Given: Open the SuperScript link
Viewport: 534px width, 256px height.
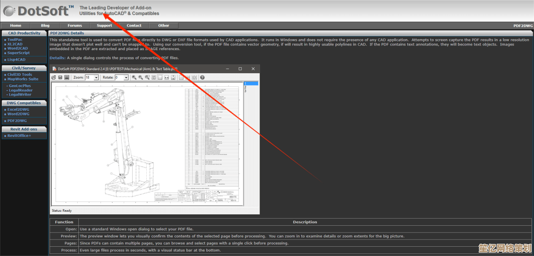Looking at the screenshot, I should click(19, 53).
